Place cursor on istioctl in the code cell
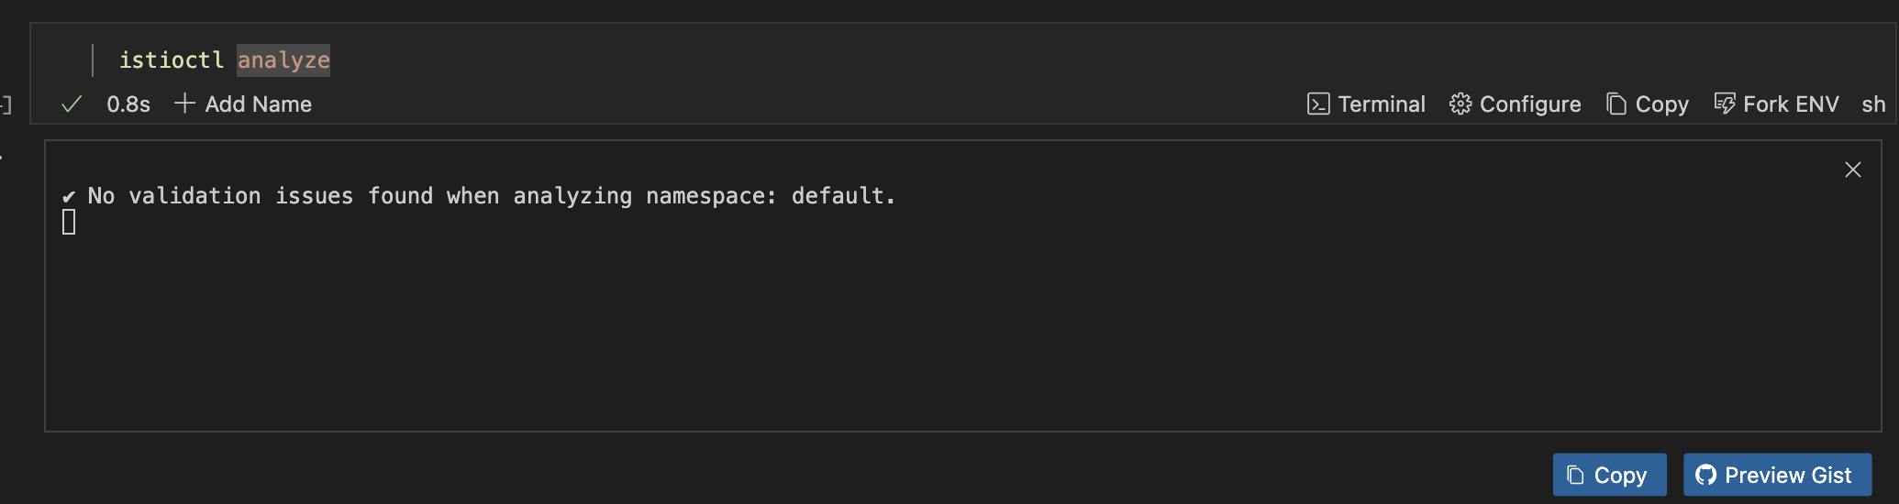This screenshot has width=1899, height=504. (x=172, y=60)
